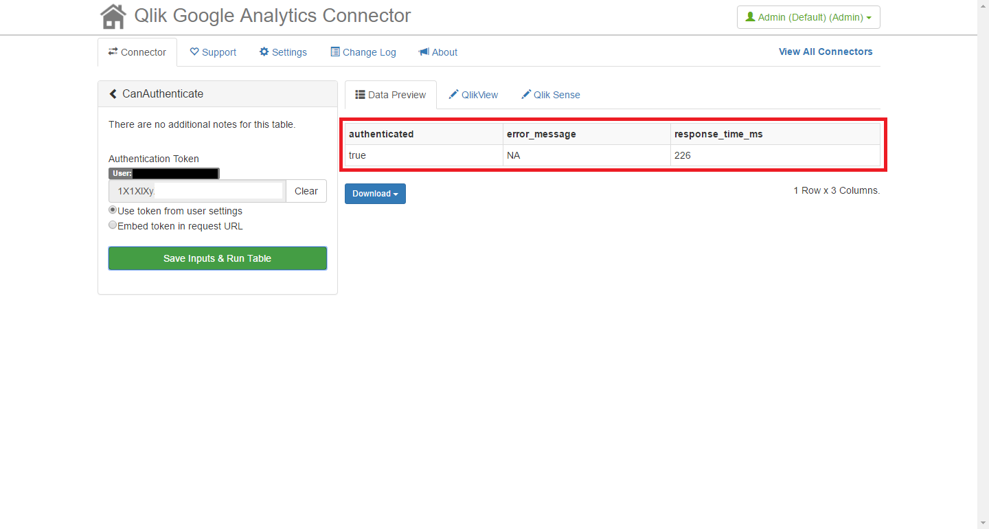This screenshot has height=529, width=989.
Task: Click into the Authentication Token field
Action: [197, 191]
